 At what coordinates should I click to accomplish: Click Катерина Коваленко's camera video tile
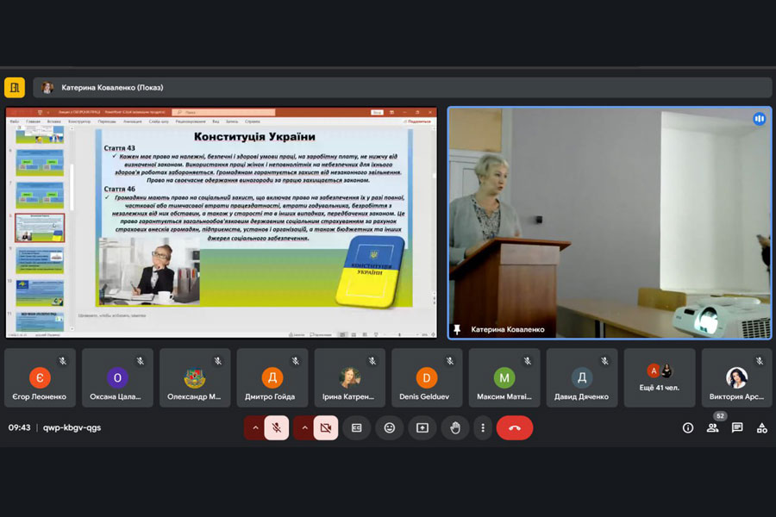tap(610, 222)
